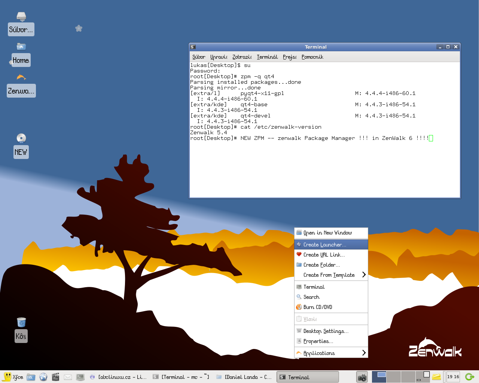Choose Create Folder... entry
479x383 pixels.
pos(331,265)
